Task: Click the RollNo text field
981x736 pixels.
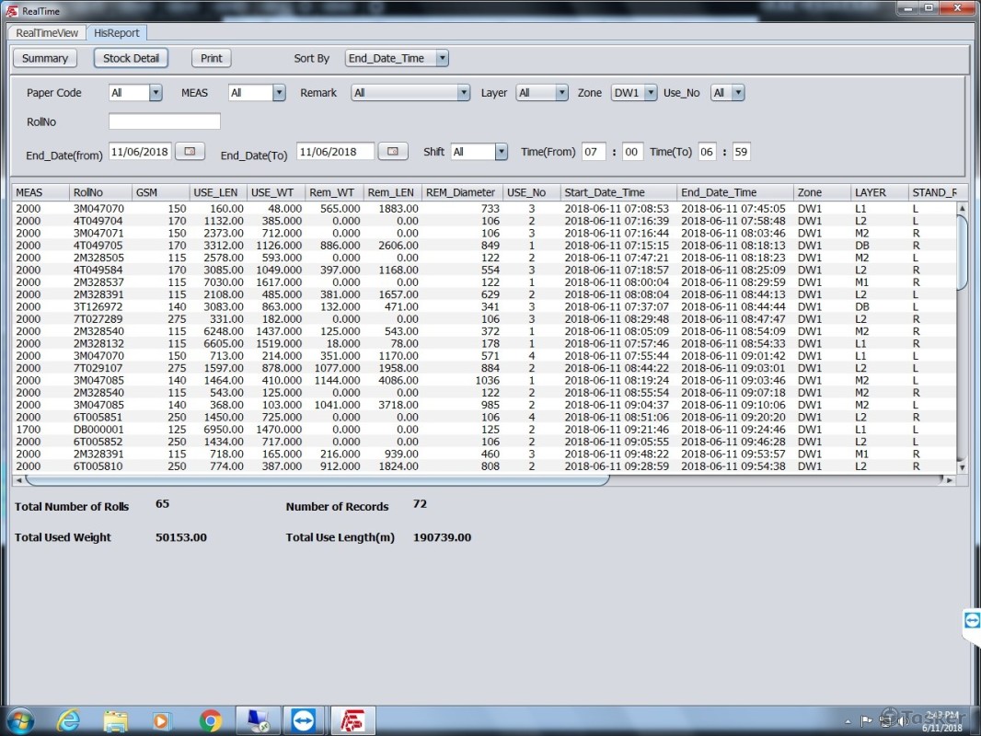Action: [165, 121]
